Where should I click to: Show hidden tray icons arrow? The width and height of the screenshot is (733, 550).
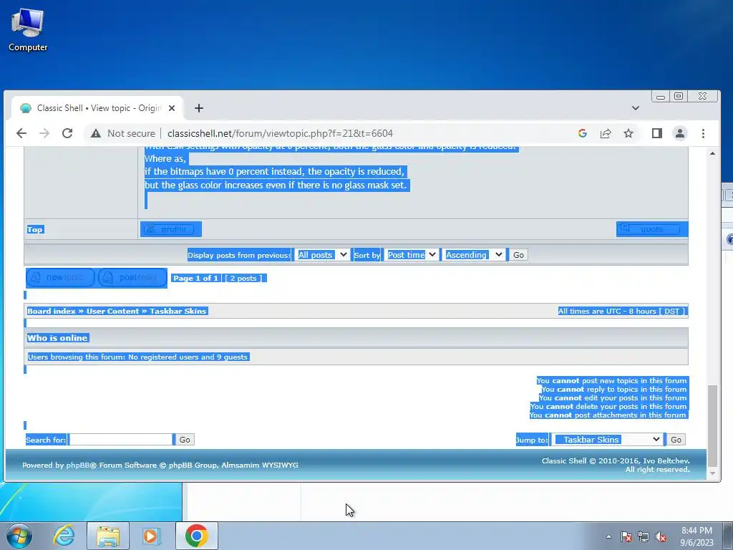[608, 536]
